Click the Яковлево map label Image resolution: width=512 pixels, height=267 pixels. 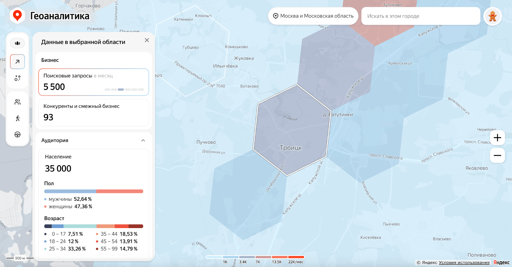477,168
